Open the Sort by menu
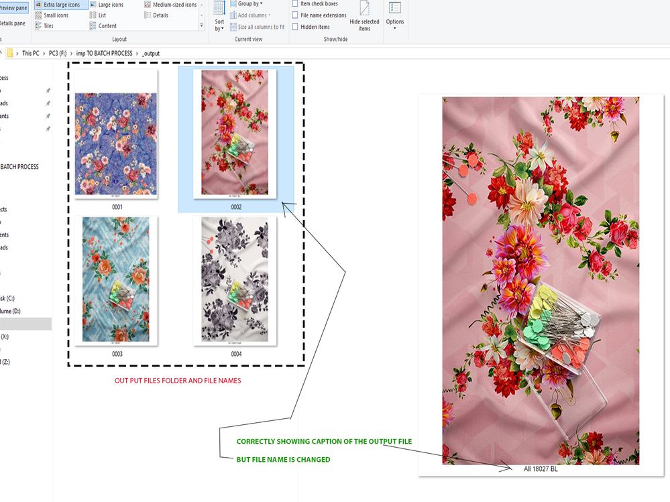The width and height of the screenshot is (670, 502). click(x=219, y=16)
